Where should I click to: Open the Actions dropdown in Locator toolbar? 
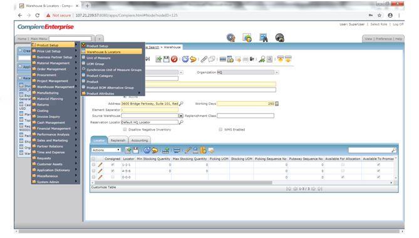[106, 151]
